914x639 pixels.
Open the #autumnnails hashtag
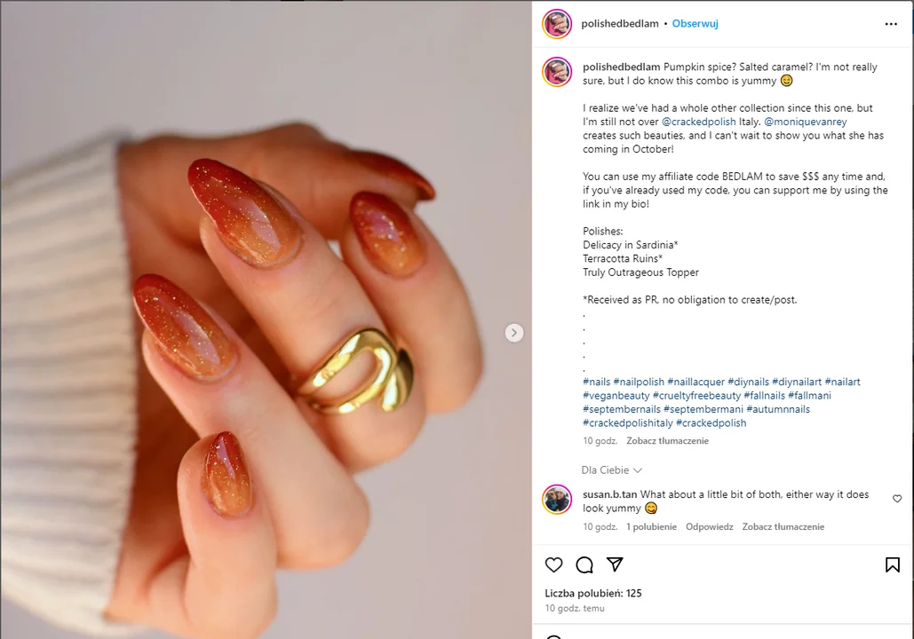point(777,409)
